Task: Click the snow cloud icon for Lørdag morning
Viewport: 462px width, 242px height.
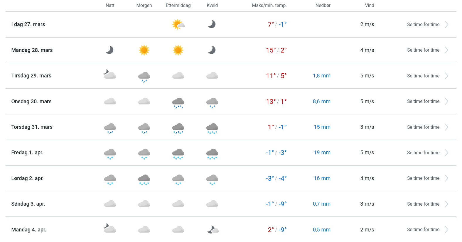Action: click(x=144, y=179)
